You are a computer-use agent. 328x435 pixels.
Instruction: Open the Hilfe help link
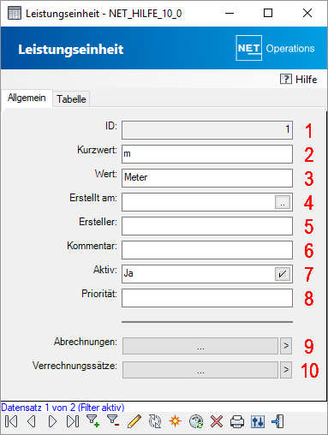298,79
